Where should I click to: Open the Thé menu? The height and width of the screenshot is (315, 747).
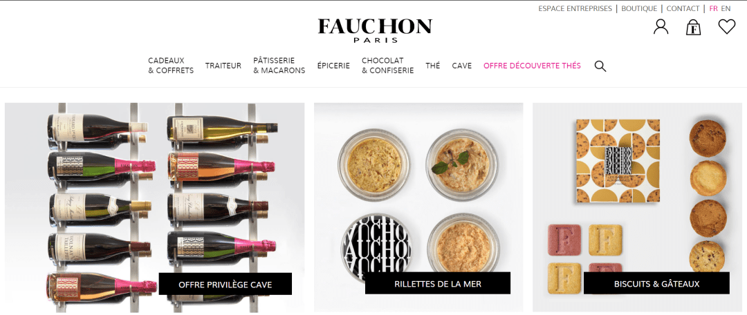432,66
